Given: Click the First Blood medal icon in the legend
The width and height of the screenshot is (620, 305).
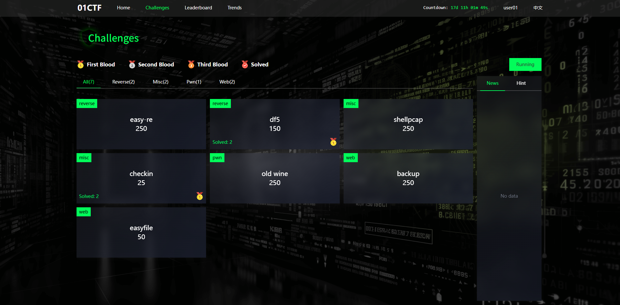Looking at the screenshot, I should pyautogui.click(x=80, y=64).
